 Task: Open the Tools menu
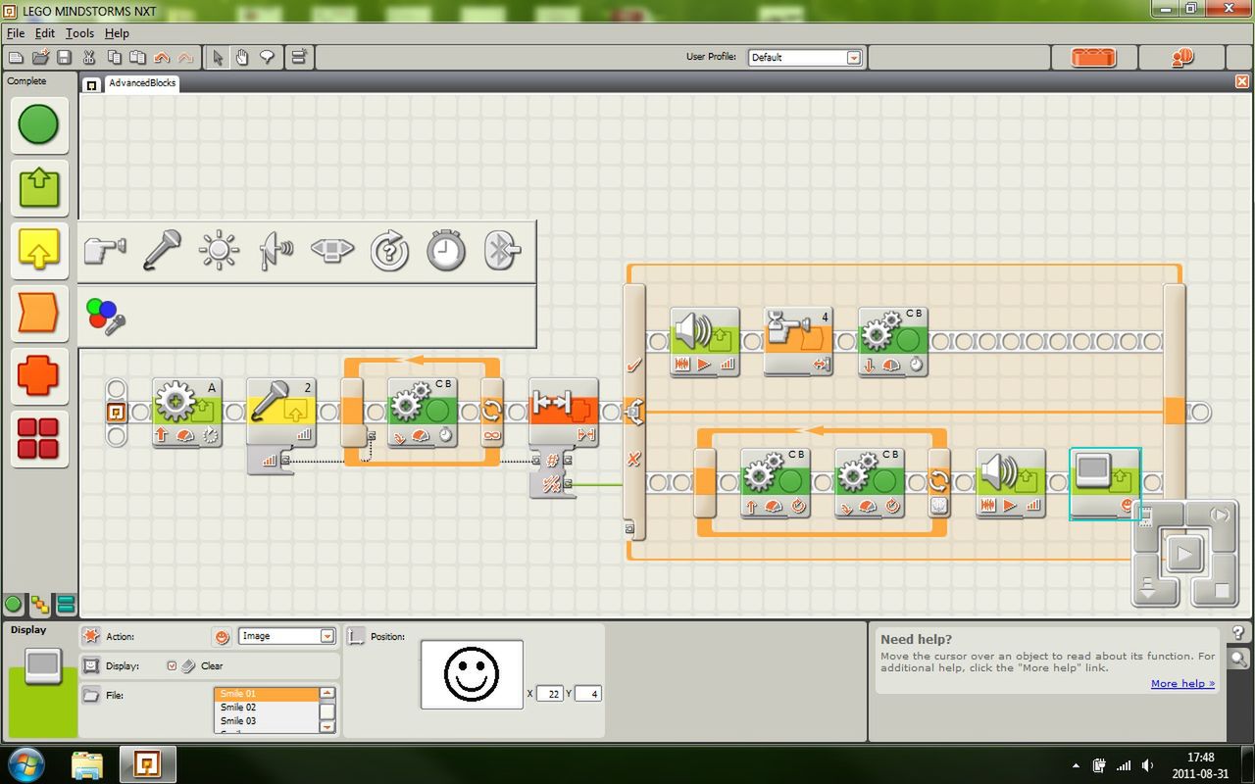[x=79, y=33]
